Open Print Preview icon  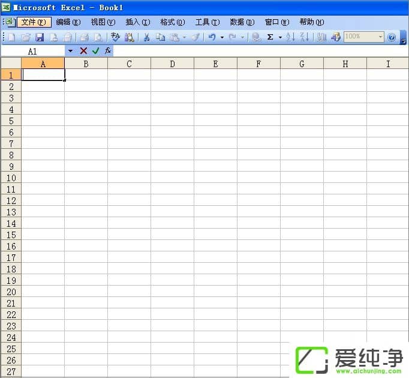(98, 37)
